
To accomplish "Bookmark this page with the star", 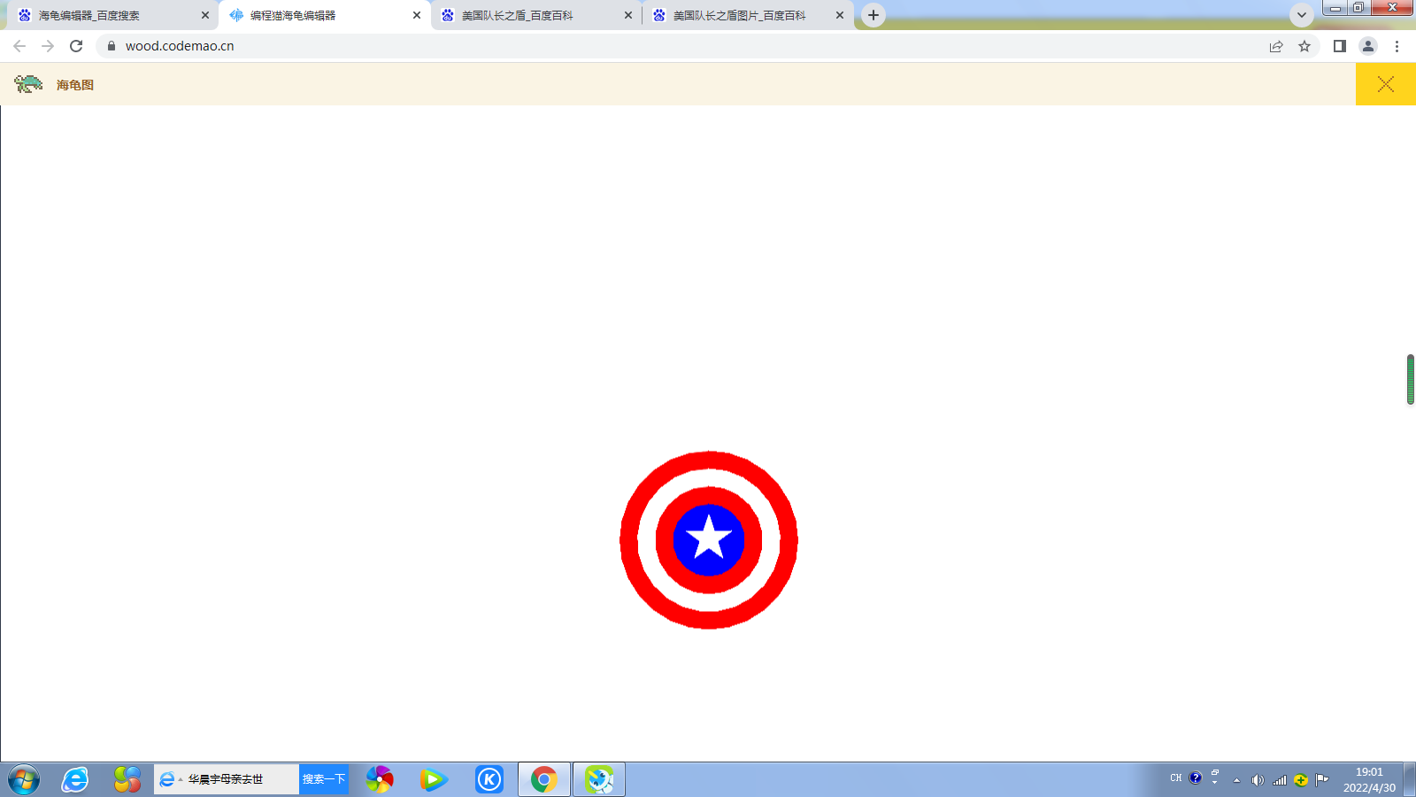I will pos(1304,46).
